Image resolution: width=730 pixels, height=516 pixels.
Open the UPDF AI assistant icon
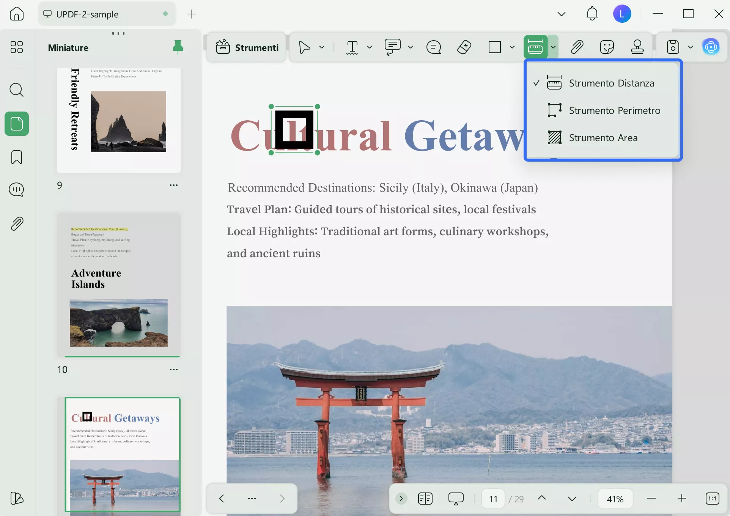tap(711, 47)
